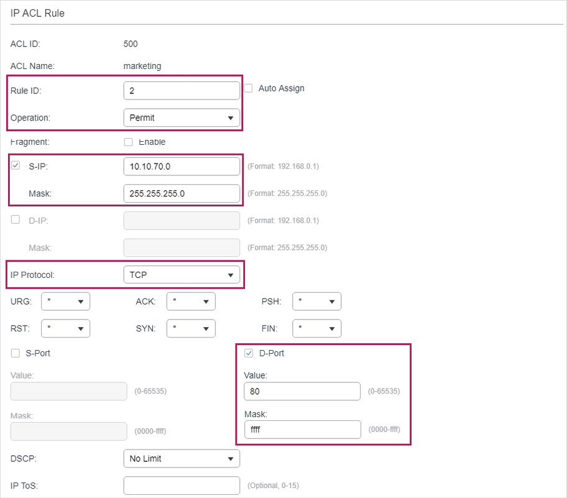
Task: Click the Rule ID input field
Action: pyautogui.click(x=182, y=91)
